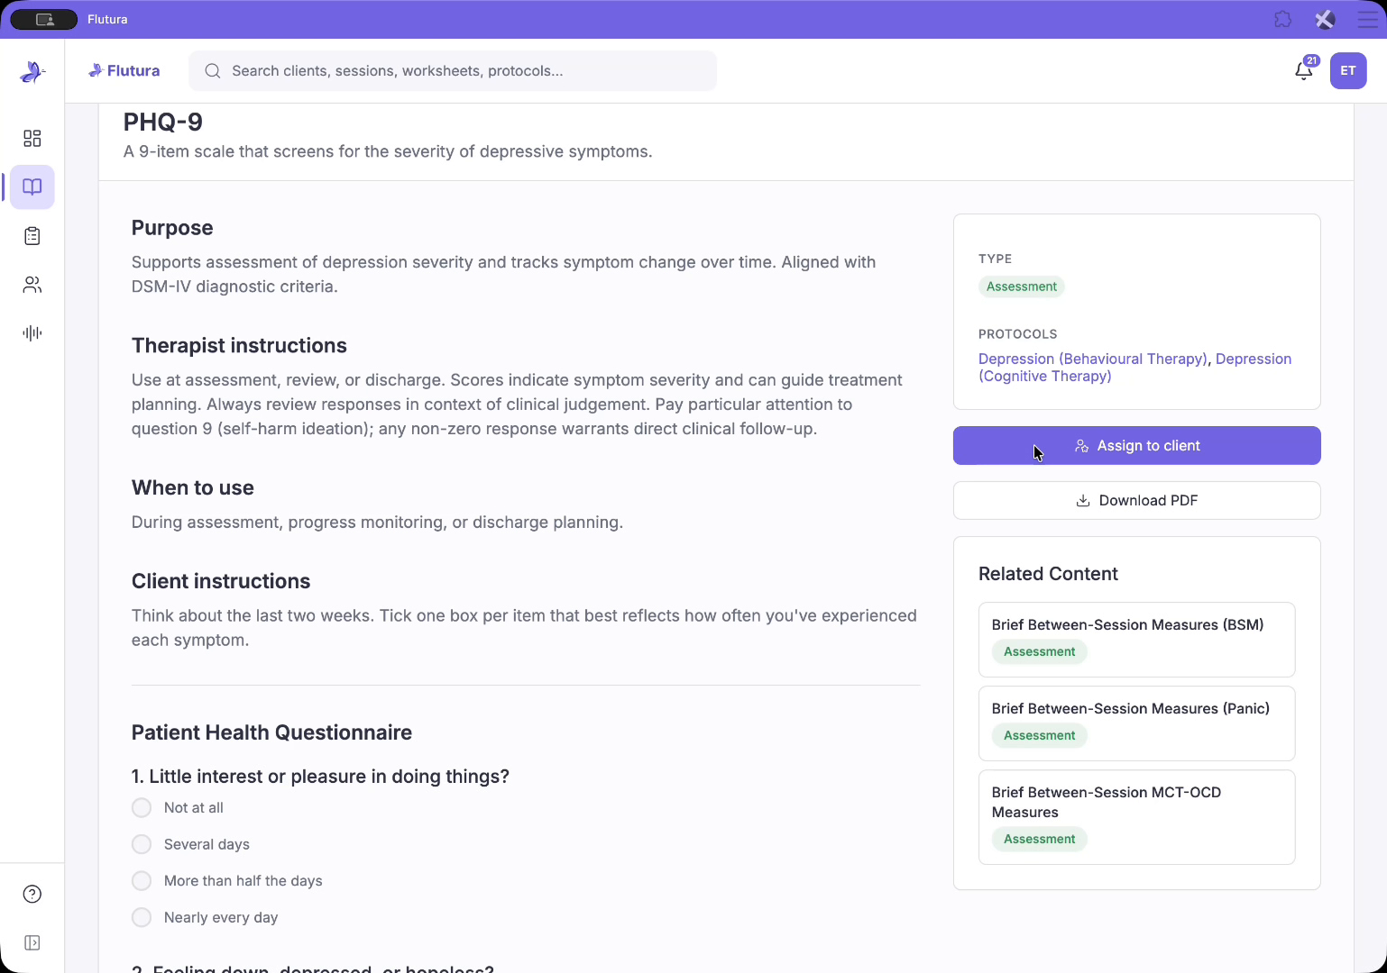Open the audio waveform icon in sidebar
The height and width of the screenshot is (973, 1387).
[32, 333]
